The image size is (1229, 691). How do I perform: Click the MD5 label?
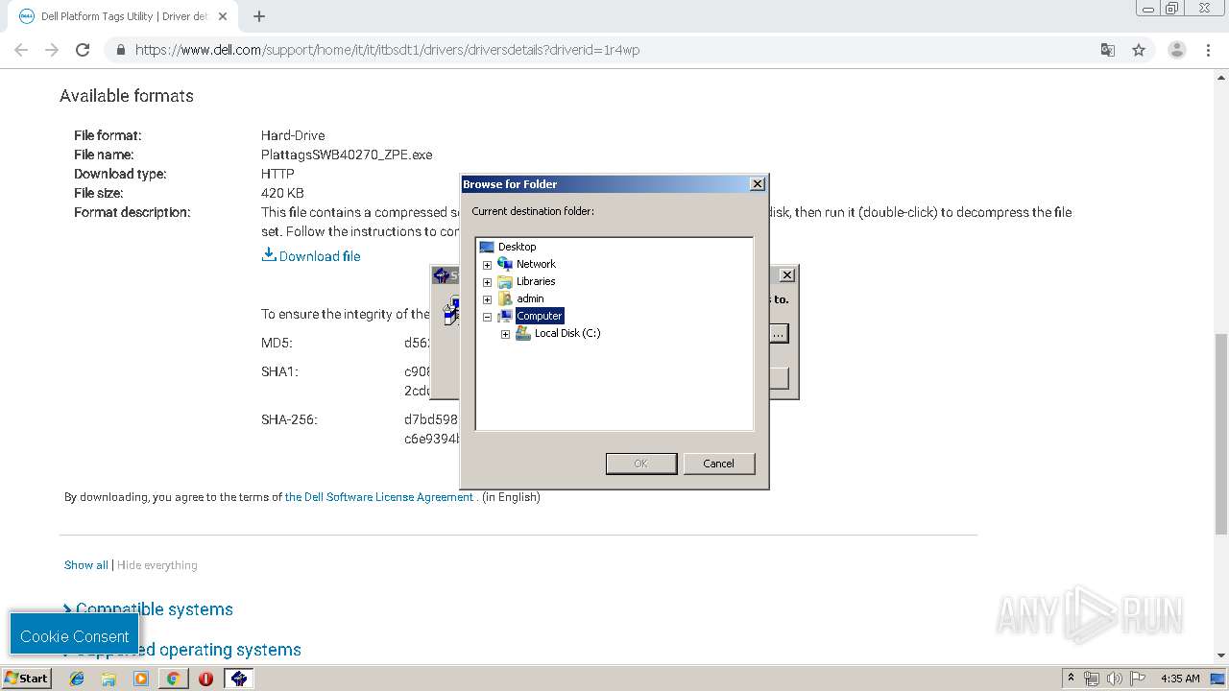[277, 343]
